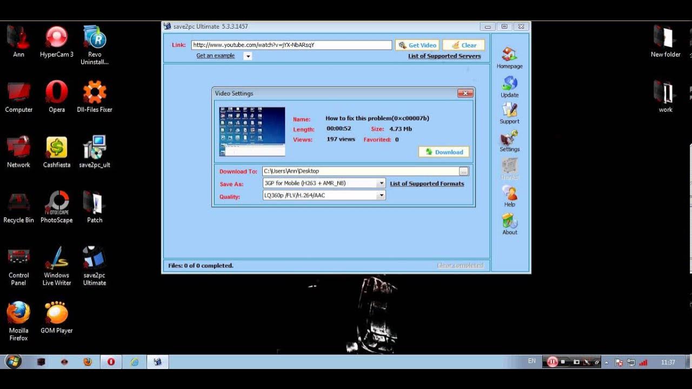Open the Cashfiesta desktop icon
Image resolution: width=692 pixels, height=389 pixels.
tap(56, 152)
